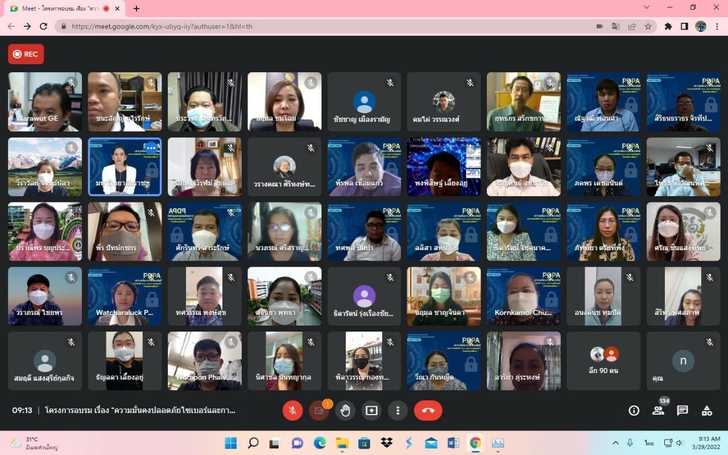Toggle the camera on or off
The image size is (728, 455).
(319, 411)
